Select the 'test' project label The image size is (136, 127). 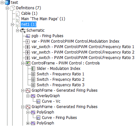tap(15, 3)
